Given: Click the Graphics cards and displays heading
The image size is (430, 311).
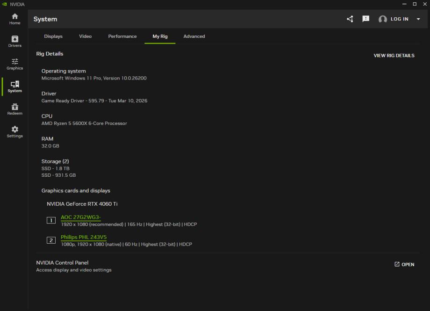Looking at the screenshot, I should 76,190.
